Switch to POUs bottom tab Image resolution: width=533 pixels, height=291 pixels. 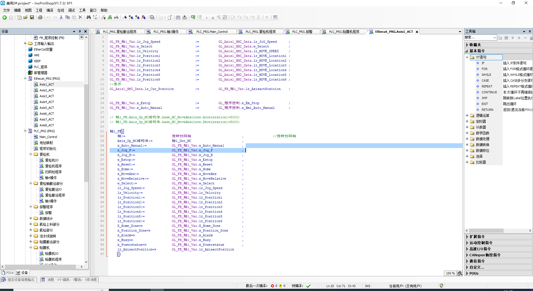click(x=8, y=273)
